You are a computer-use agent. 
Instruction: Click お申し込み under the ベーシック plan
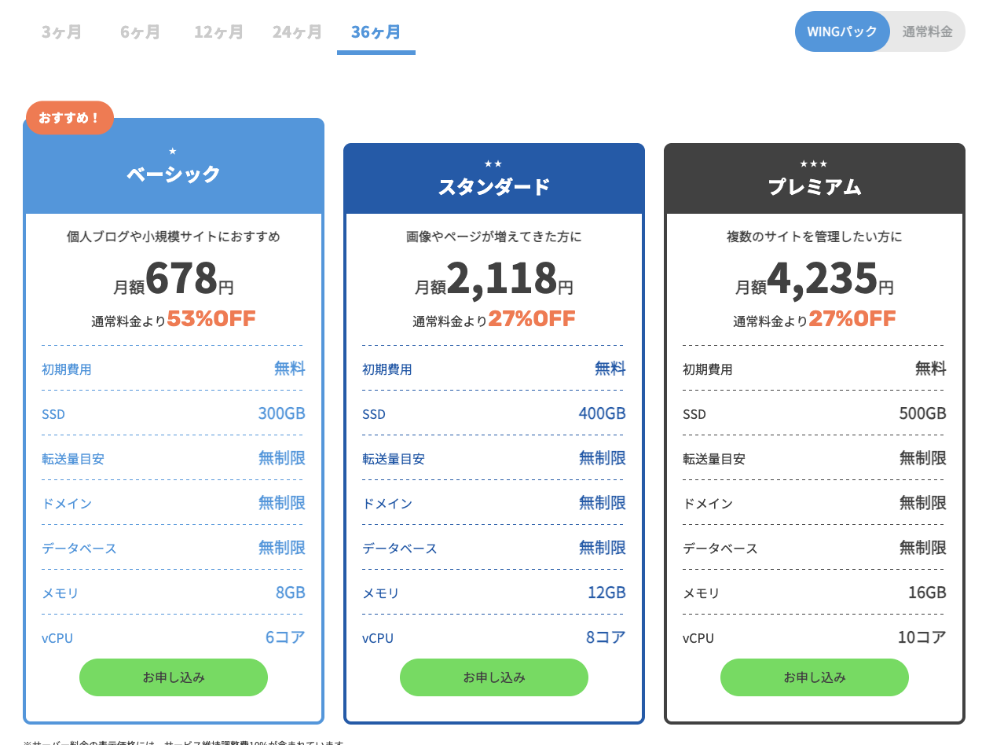coord(174,677)
